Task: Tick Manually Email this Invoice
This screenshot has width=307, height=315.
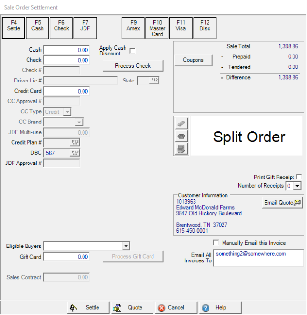Action: tap(216, 243)
